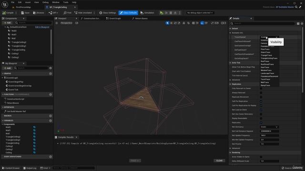This screenshot has width=305, height=171.
Task: Click the Find toolbar button
Action: [x=67, y=13]
